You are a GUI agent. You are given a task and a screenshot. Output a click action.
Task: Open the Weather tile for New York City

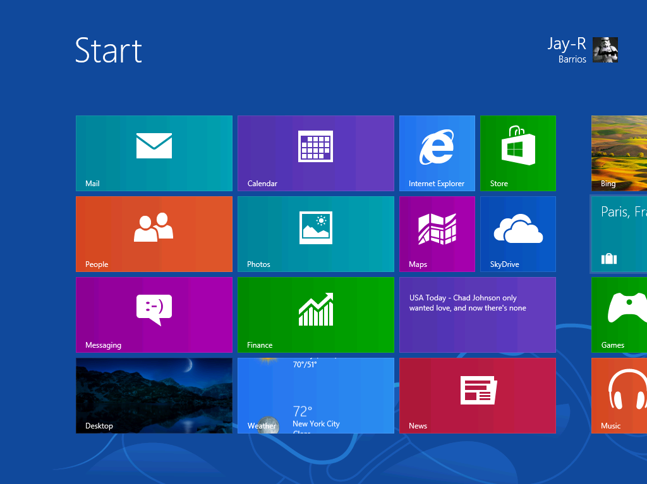tap(315, 395)
